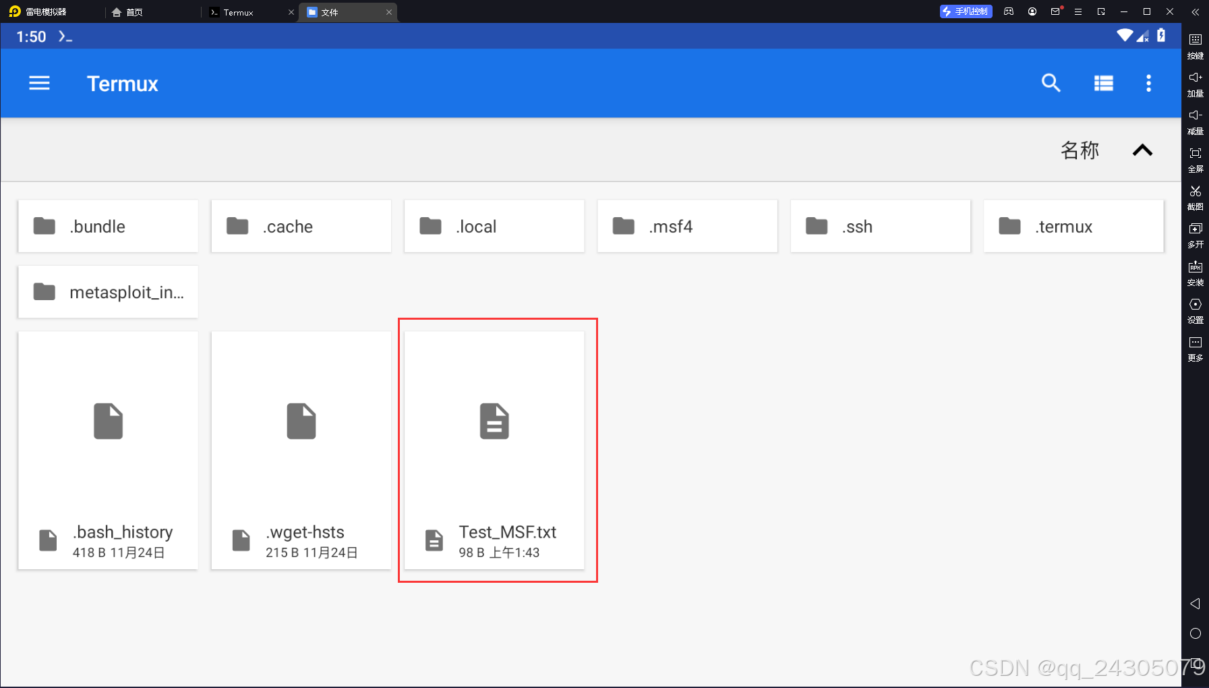Toggle 全屏 fullscreen mode
This screenshot has height=688, width=1209.
[1196, 160]
